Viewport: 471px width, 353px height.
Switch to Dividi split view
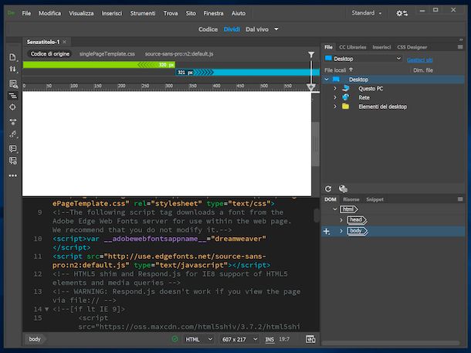click(232, 29)
